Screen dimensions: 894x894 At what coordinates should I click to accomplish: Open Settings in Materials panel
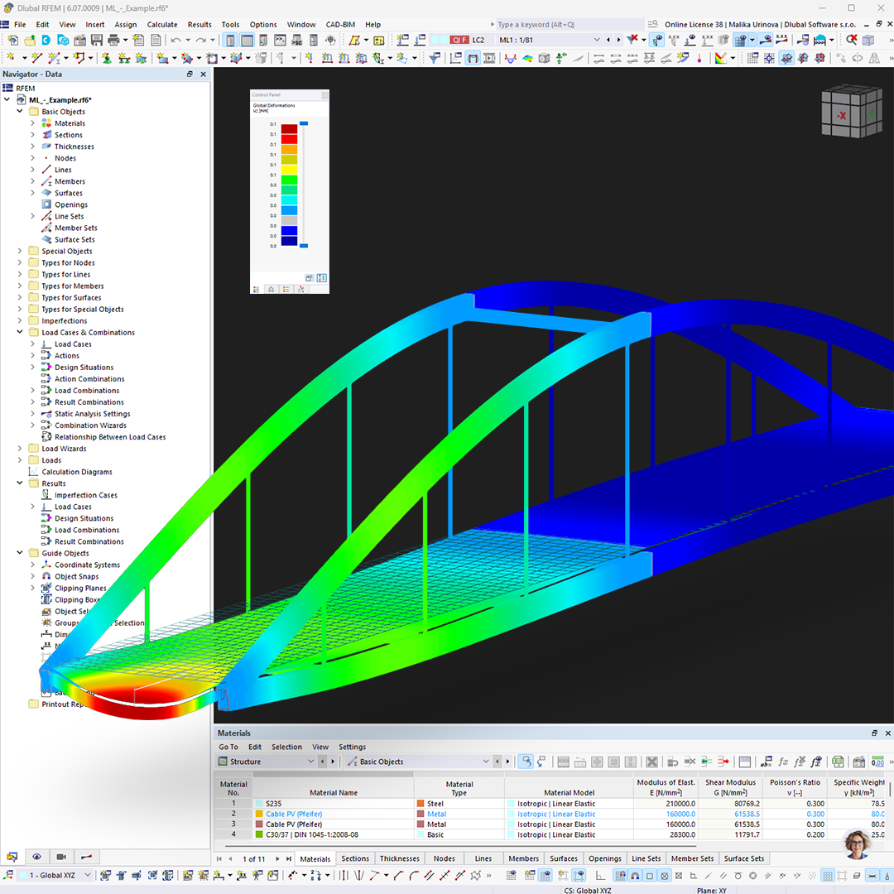(x=353, y=747)
